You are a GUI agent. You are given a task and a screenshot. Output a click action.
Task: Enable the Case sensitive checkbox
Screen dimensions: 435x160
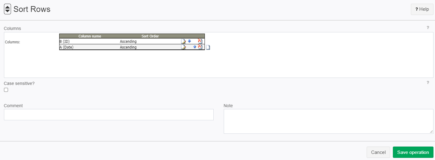pos(6,90)
